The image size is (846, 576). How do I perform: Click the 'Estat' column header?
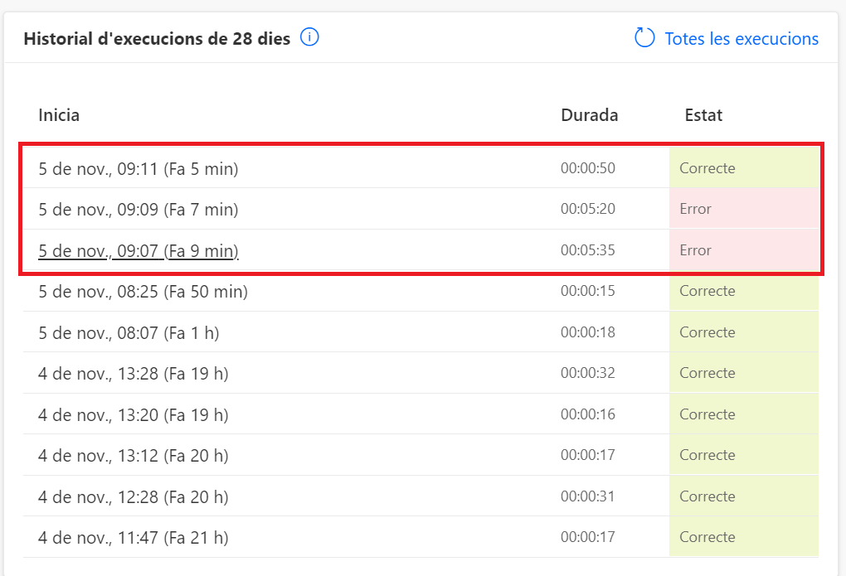(703, 115)
